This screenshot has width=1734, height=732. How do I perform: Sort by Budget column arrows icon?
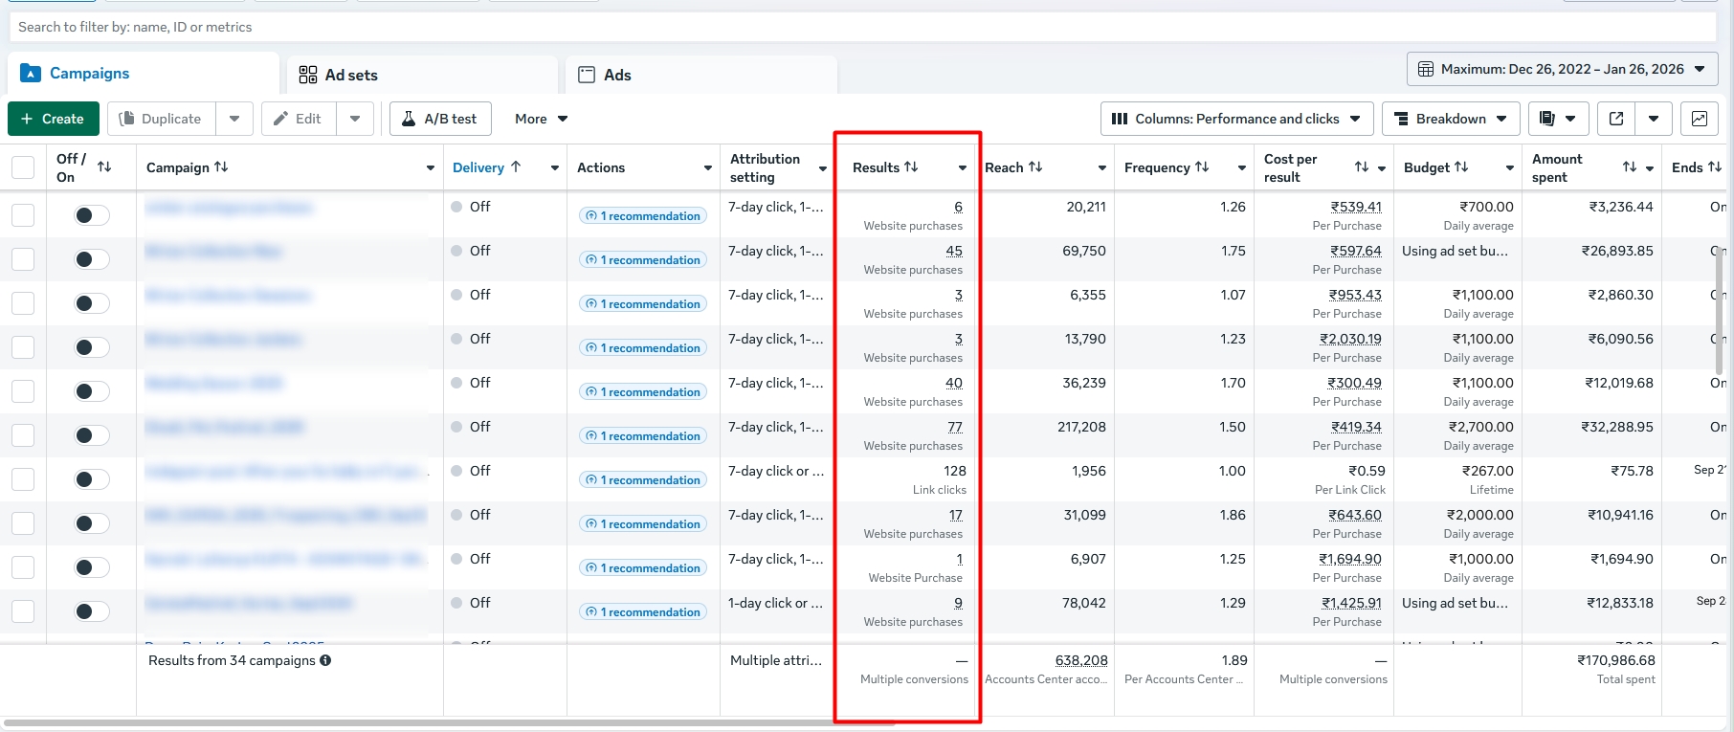point(1461,166)
